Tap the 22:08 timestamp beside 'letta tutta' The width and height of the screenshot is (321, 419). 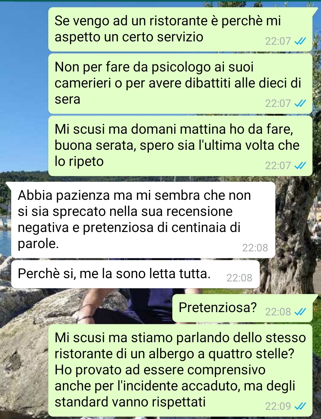pyautogui.click(x=239, y=278)
